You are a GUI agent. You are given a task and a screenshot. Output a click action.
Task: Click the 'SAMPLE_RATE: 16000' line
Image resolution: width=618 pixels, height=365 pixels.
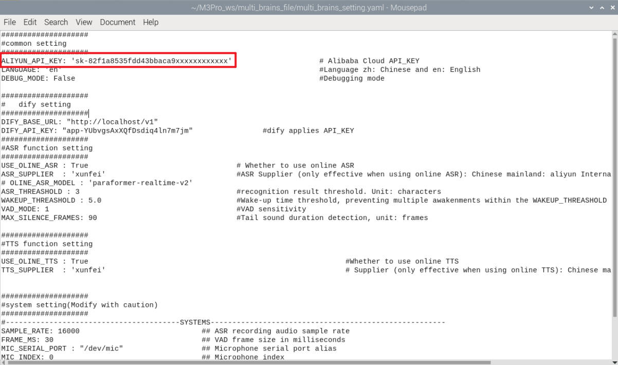[x=40, y=331]
